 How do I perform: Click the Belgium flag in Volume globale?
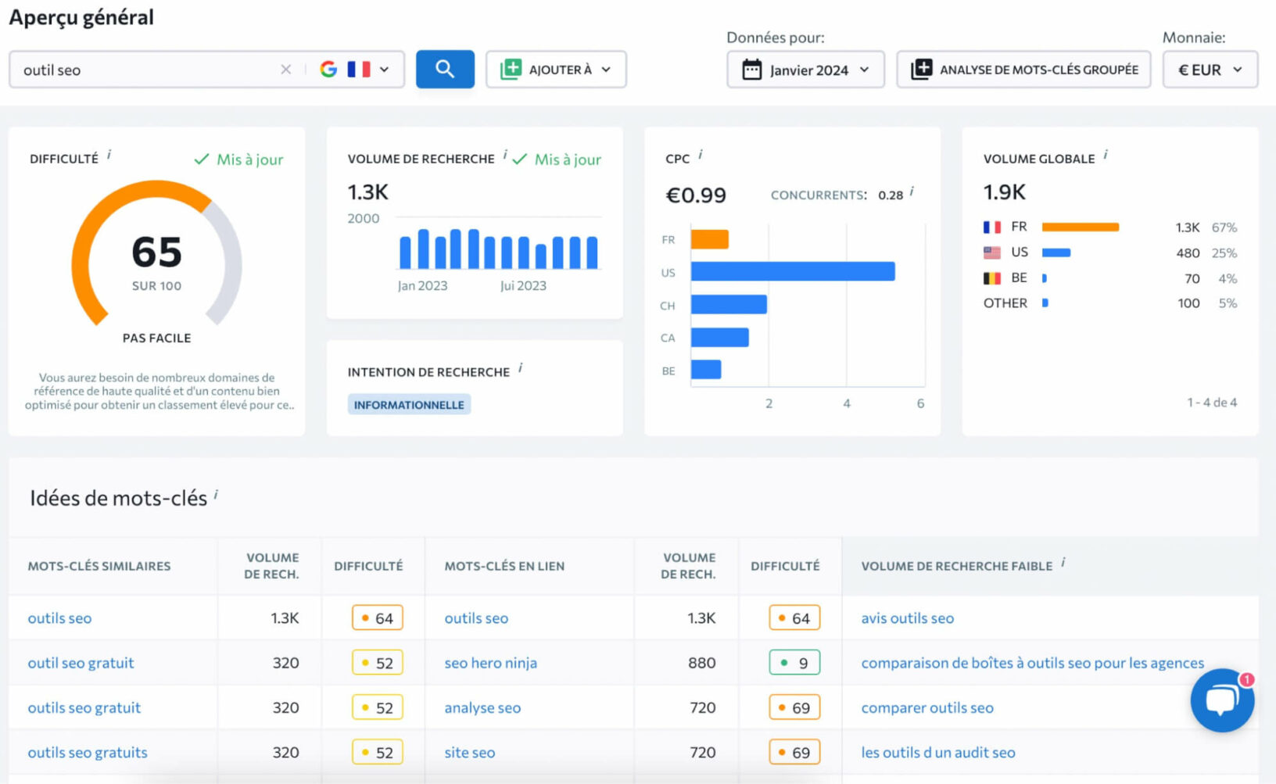tap(992, 278)
